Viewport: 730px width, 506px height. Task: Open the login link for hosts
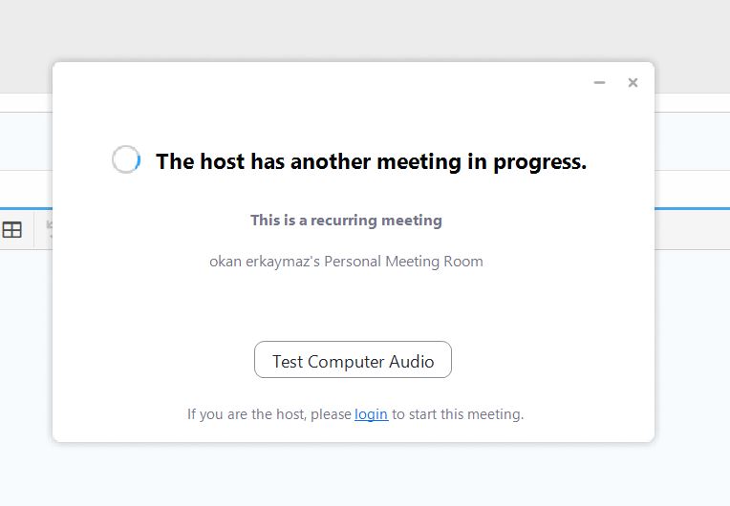(x=371, y=414)
